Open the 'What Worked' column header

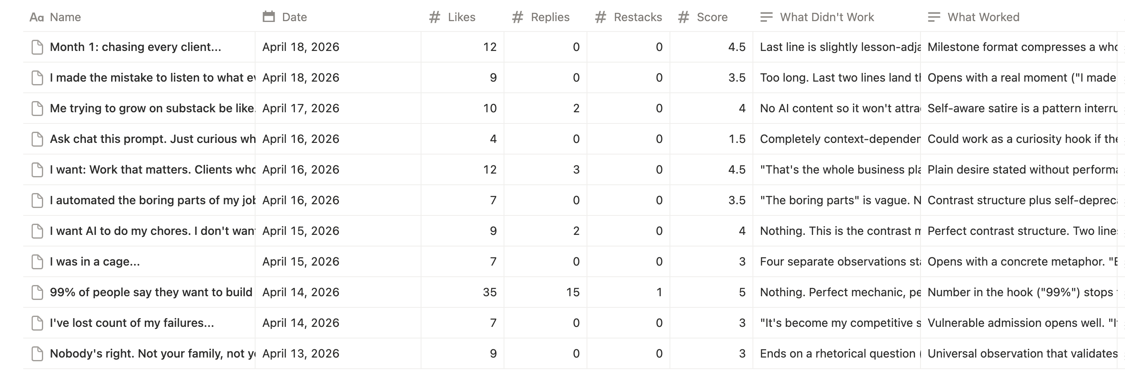pyautogui.click(x=1022, y=17)
